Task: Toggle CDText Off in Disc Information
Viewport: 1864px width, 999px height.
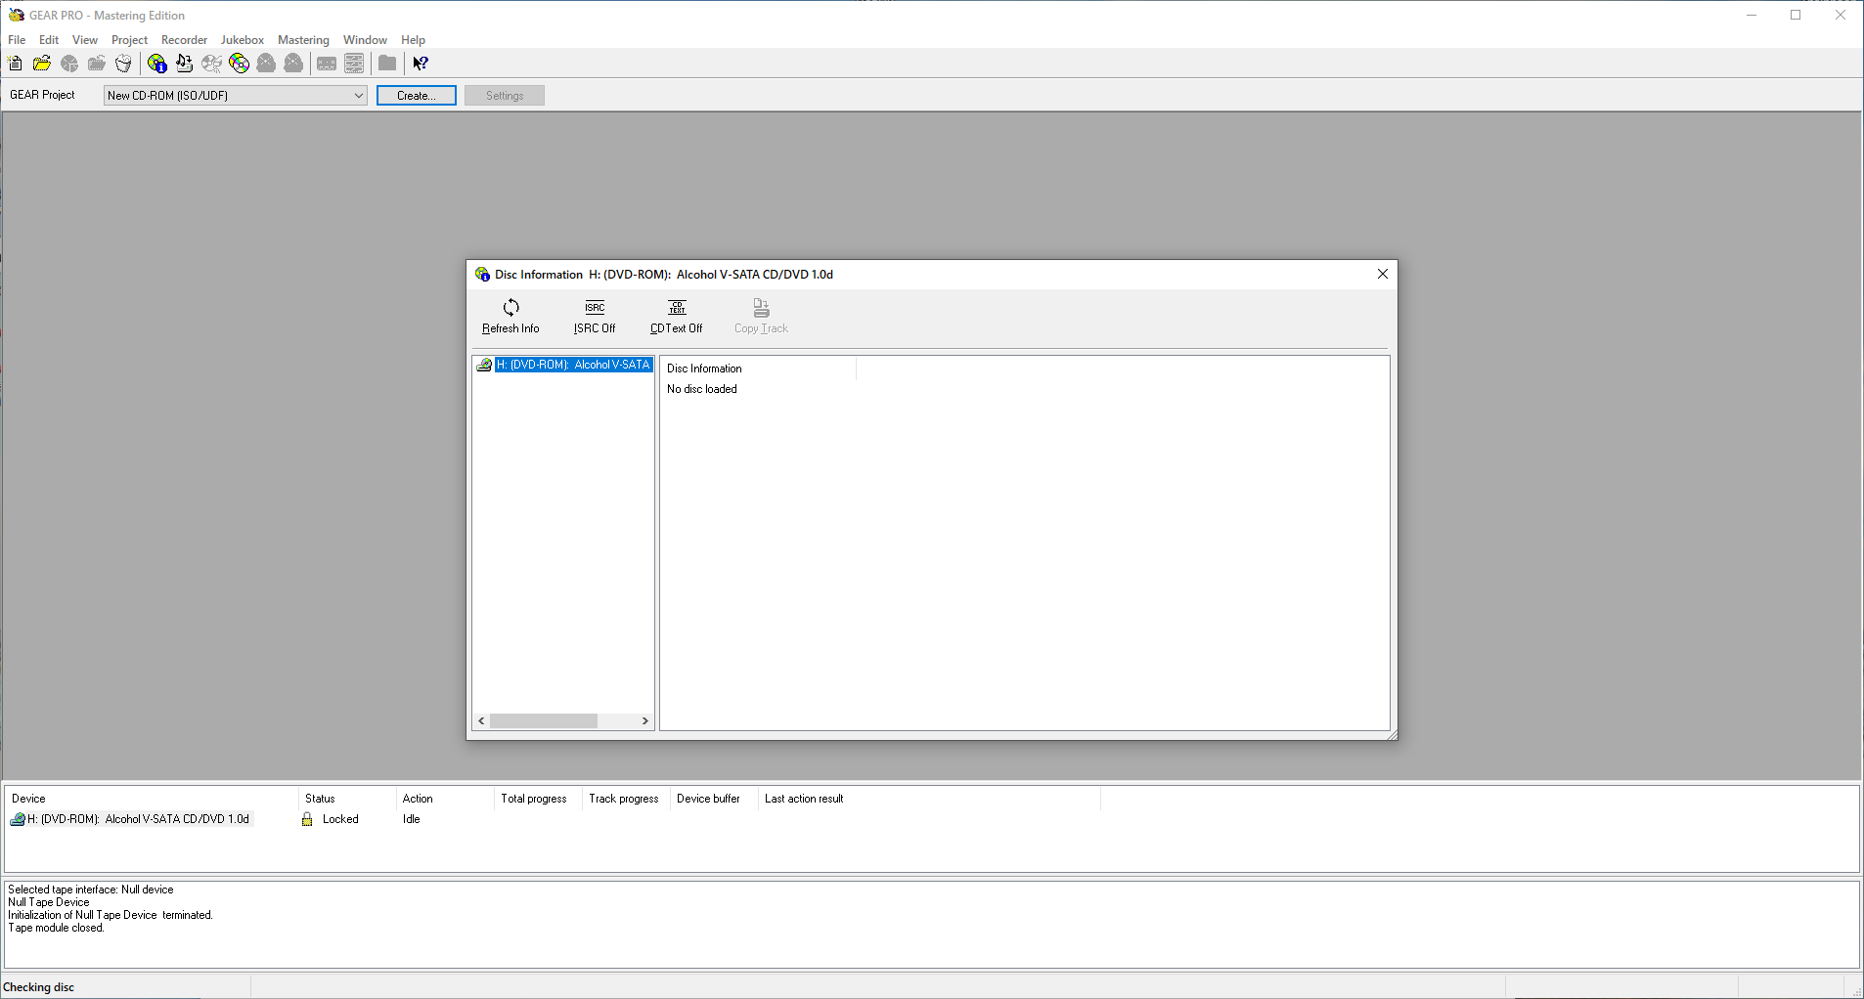Action: 677,317
